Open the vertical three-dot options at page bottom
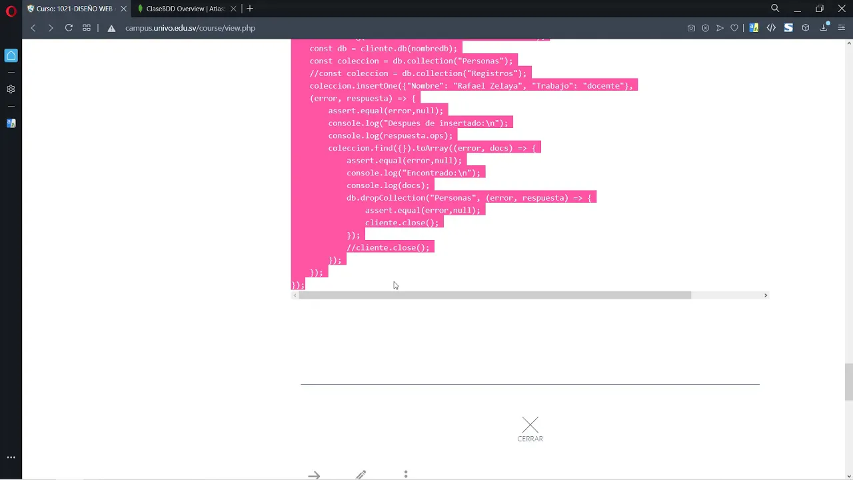 click(406, 475)
